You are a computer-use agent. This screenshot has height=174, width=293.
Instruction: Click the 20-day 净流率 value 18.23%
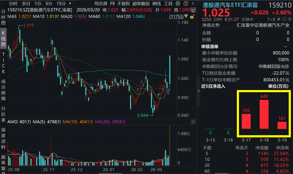281,165
